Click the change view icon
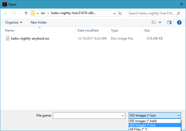This screenshot has width=186, height=131. [x=154, y=22]
